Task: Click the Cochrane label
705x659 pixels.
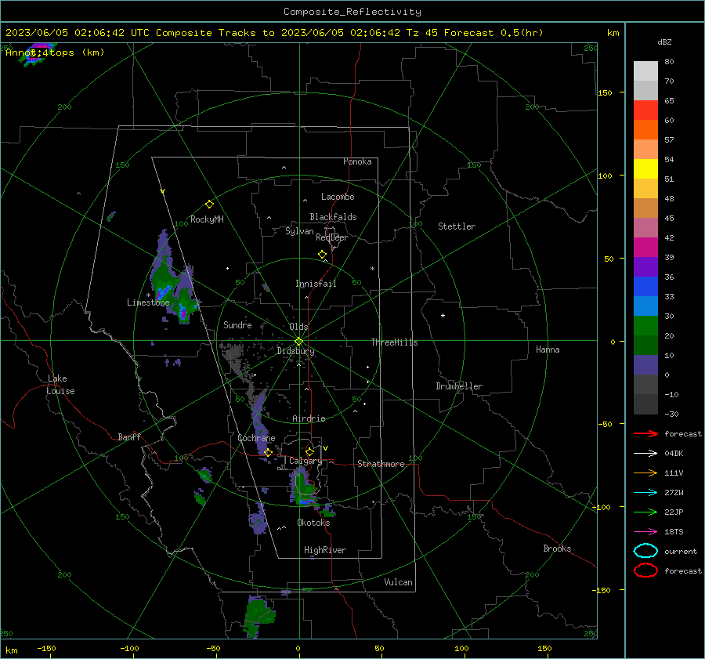Action: tap(256, 438)
